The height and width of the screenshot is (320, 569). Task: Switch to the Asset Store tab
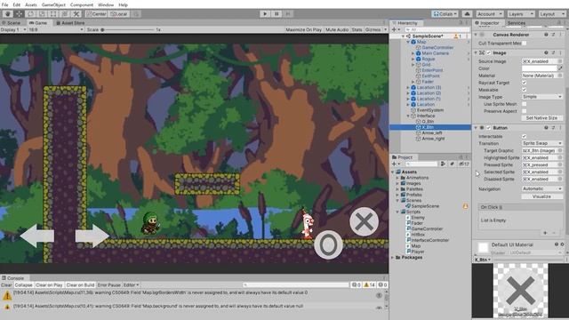(x=70, y=22)
